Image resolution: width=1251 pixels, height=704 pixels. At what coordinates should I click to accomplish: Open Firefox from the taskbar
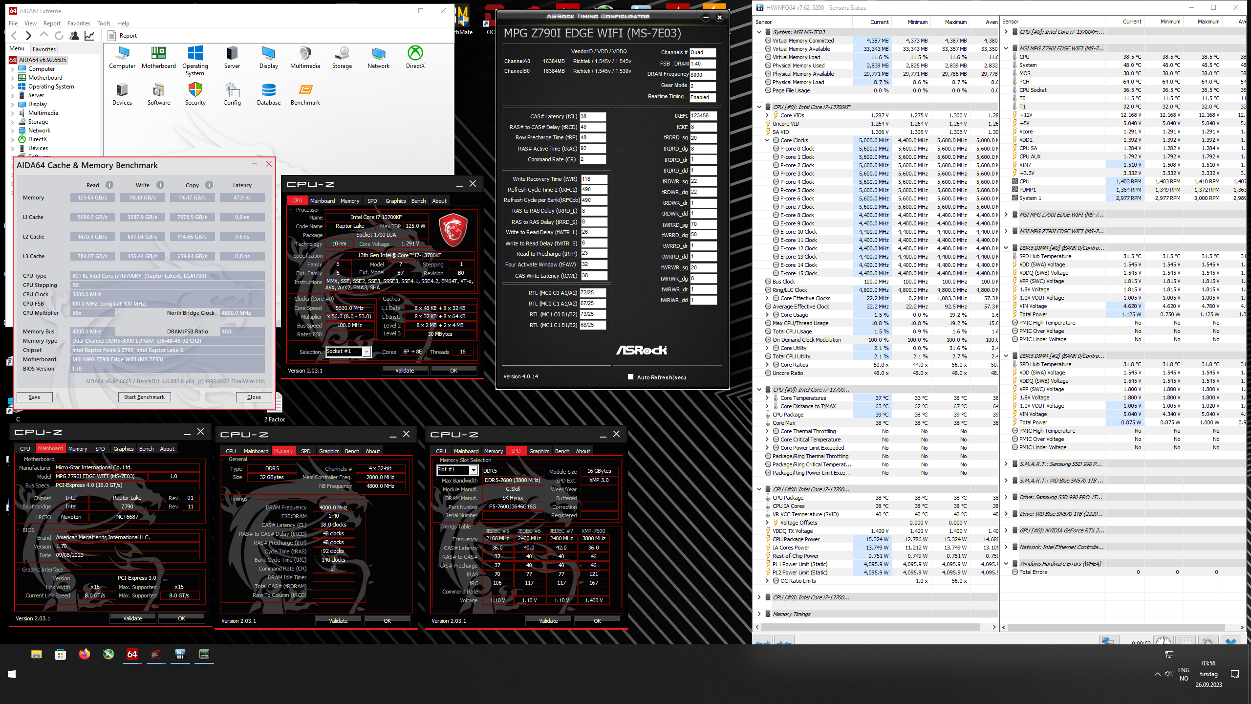pos(84,654)
